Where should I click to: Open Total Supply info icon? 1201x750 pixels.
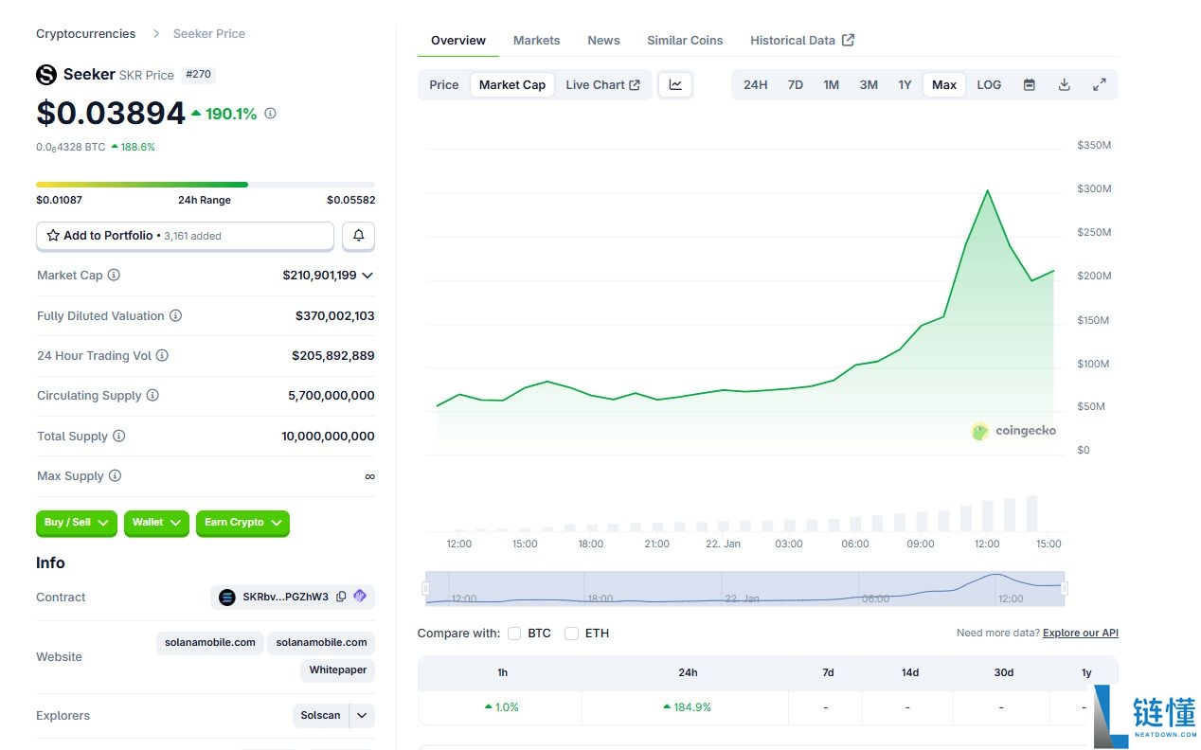(x=118, y=437)
